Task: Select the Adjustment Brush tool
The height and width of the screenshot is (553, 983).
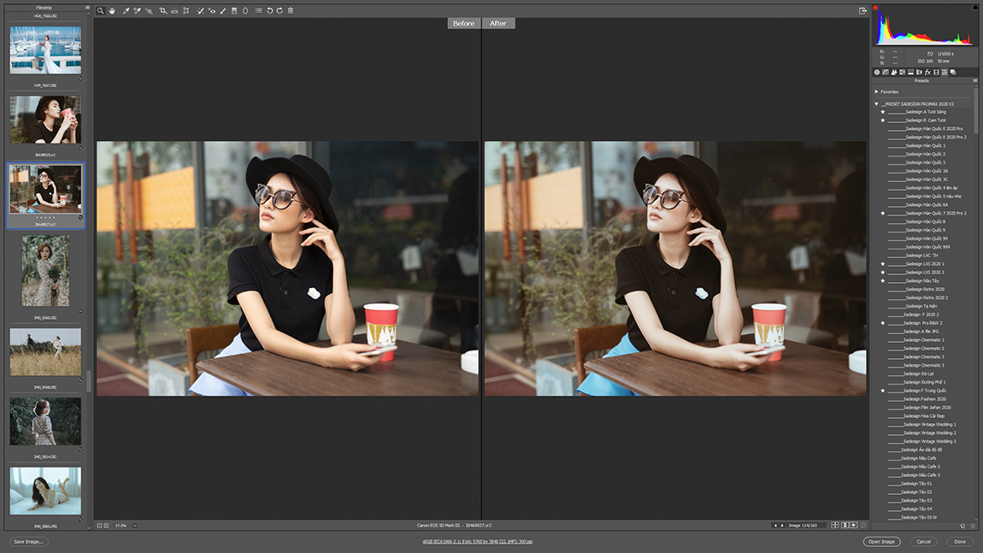Action: point(223,11)
